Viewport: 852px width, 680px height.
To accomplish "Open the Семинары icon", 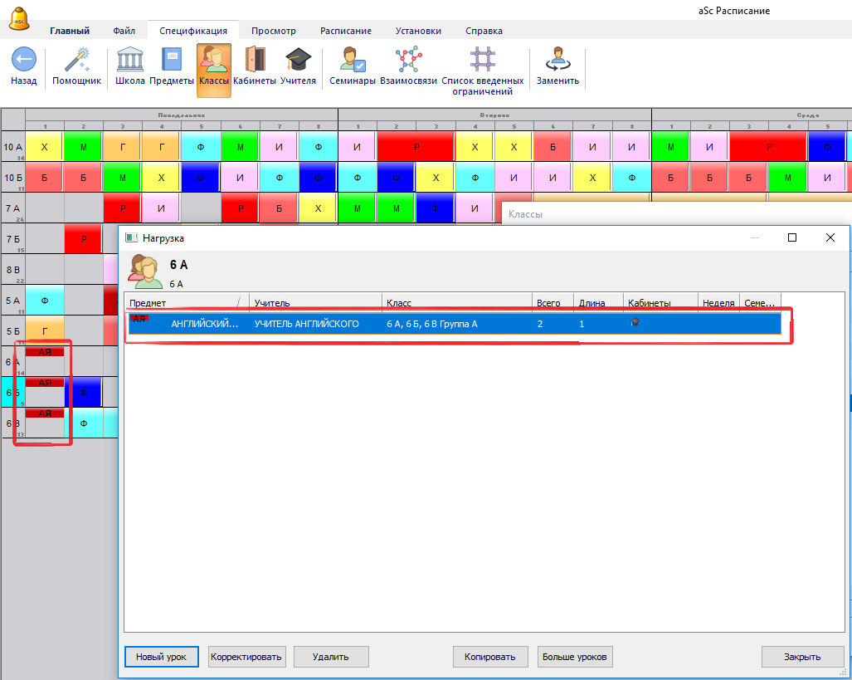I will [353, 61].
